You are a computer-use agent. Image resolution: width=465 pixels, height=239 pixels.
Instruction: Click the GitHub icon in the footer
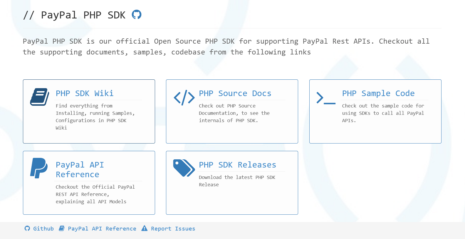27,228
